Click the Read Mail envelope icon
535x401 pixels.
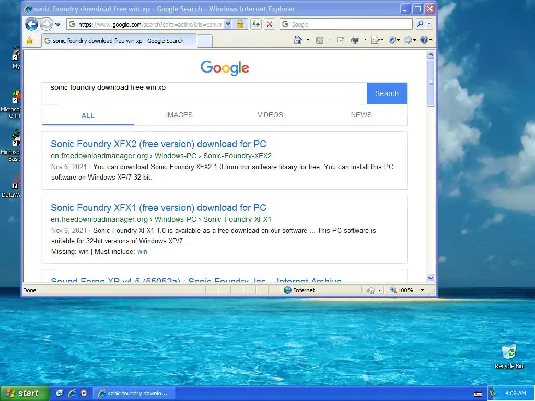tap(341, 40)
